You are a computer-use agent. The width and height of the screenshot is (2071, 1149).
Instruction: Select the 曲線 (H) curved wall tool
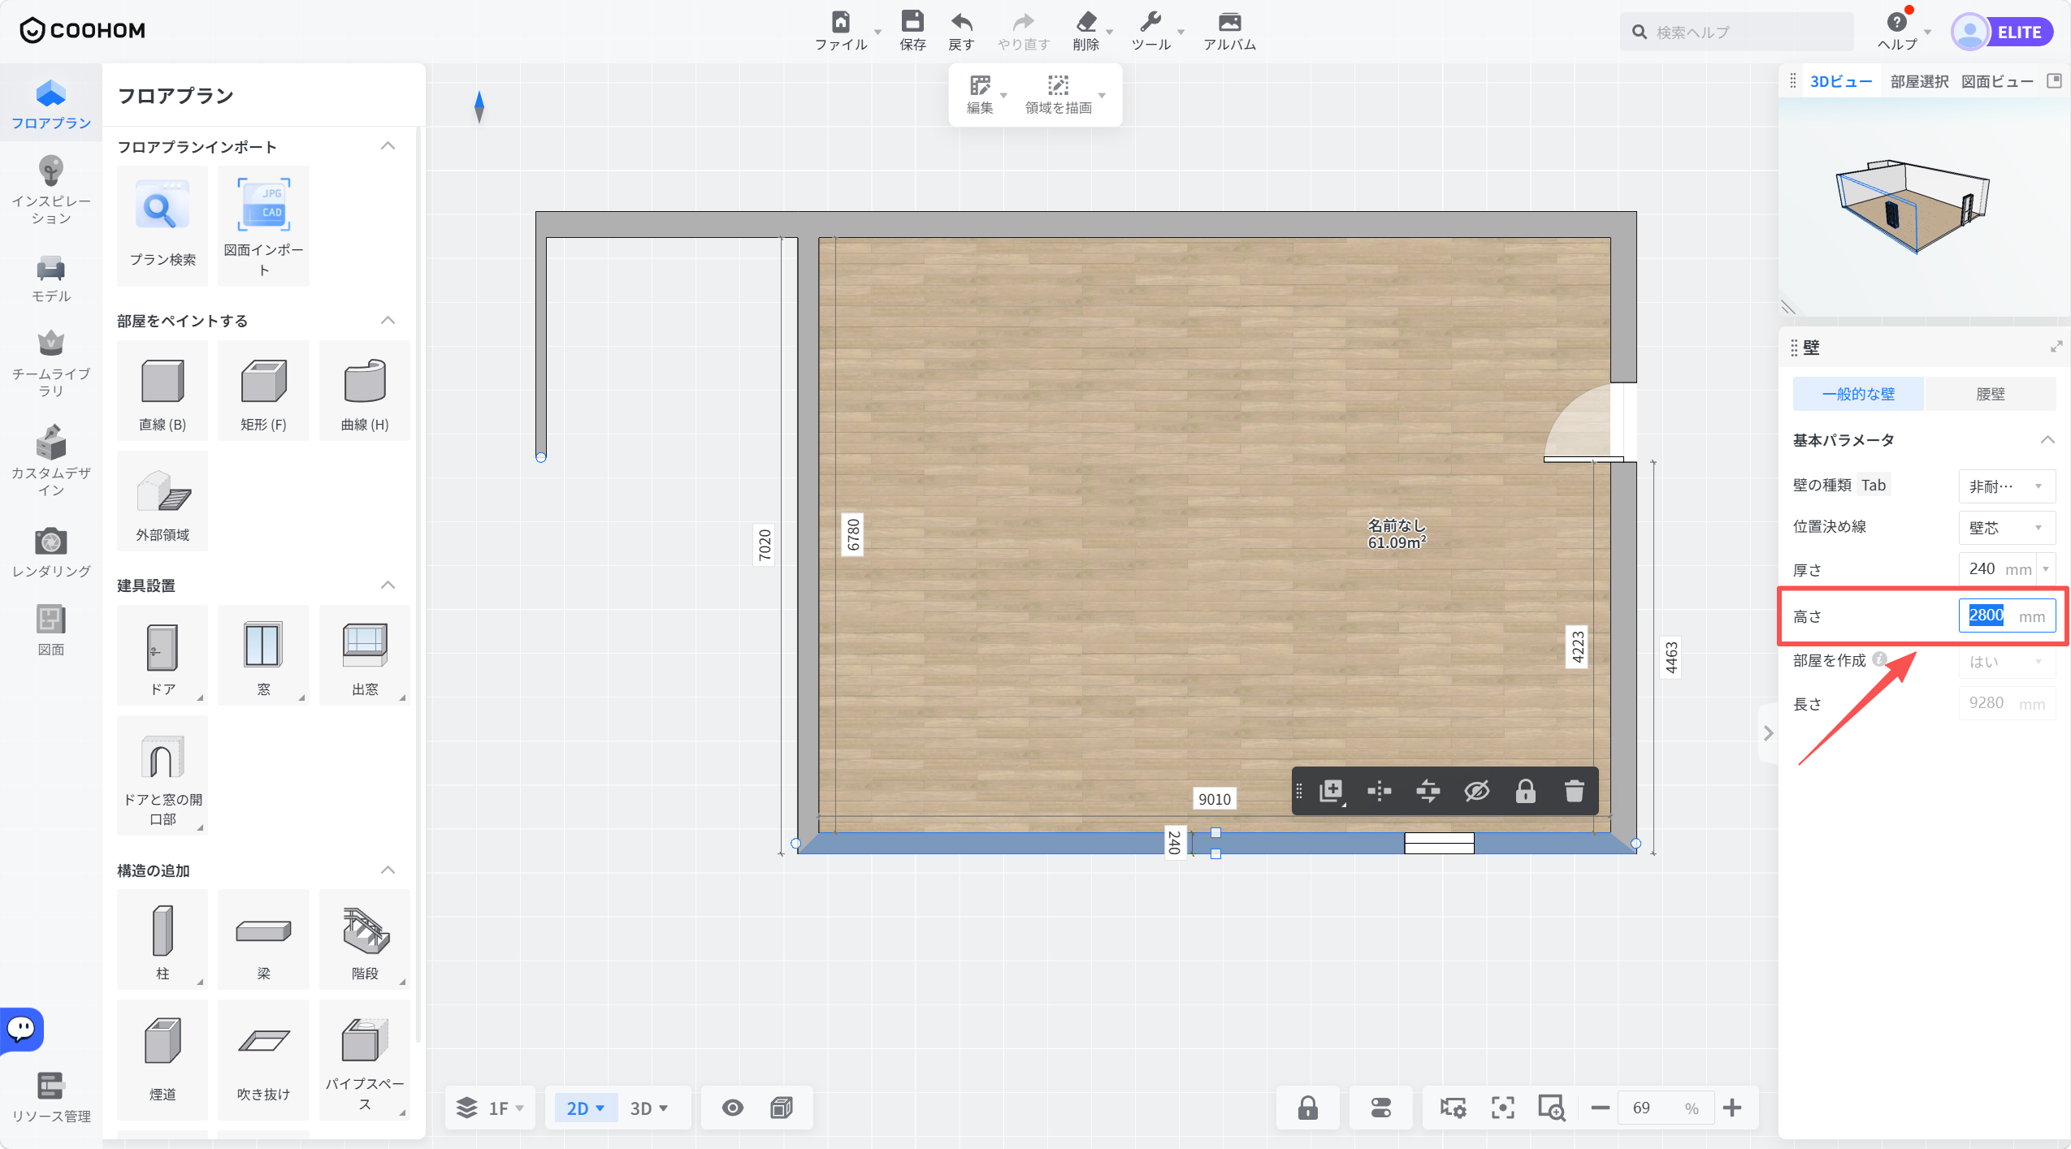tap(365, 391)
